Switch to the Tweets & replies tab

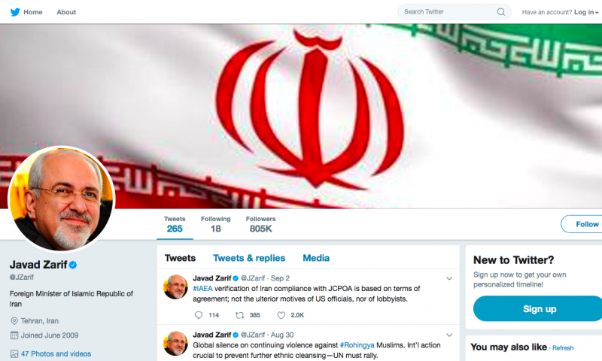tap(249, 258)
